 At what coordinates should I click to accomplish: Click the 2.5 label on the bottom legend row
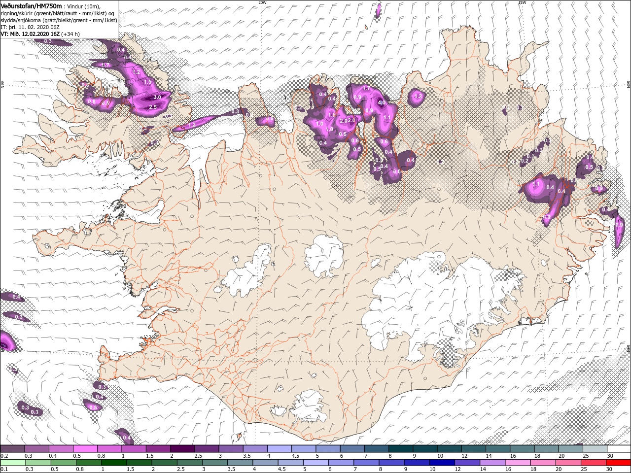click(x=180, y=470)
